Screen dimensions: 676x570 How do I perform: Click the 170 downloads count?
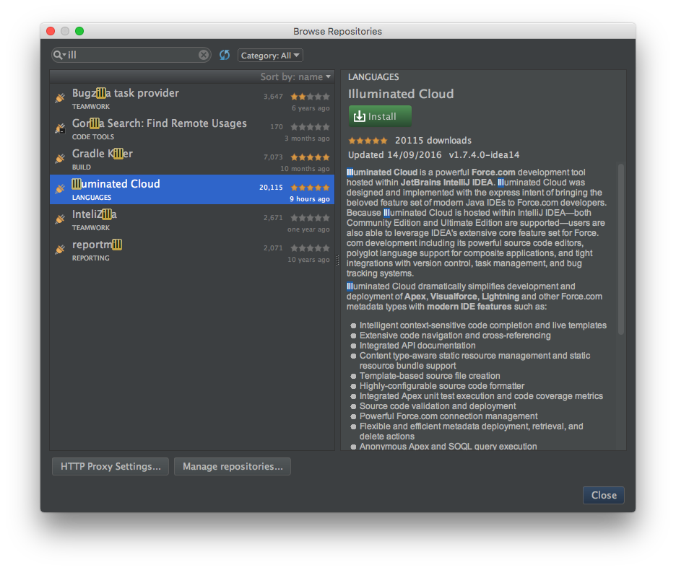pyautogui.click(x=277, y=127)
